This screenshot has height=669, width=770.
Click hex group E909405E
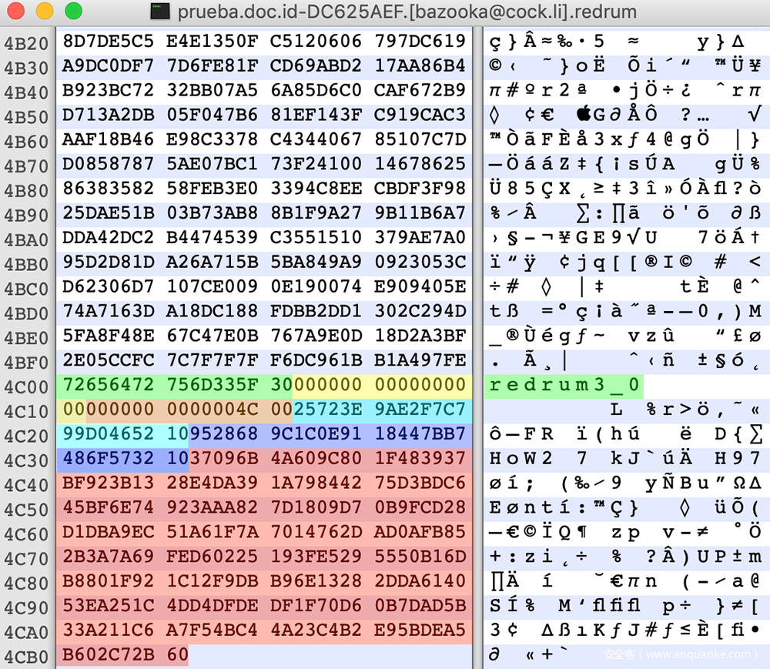(x=420, y=286)
